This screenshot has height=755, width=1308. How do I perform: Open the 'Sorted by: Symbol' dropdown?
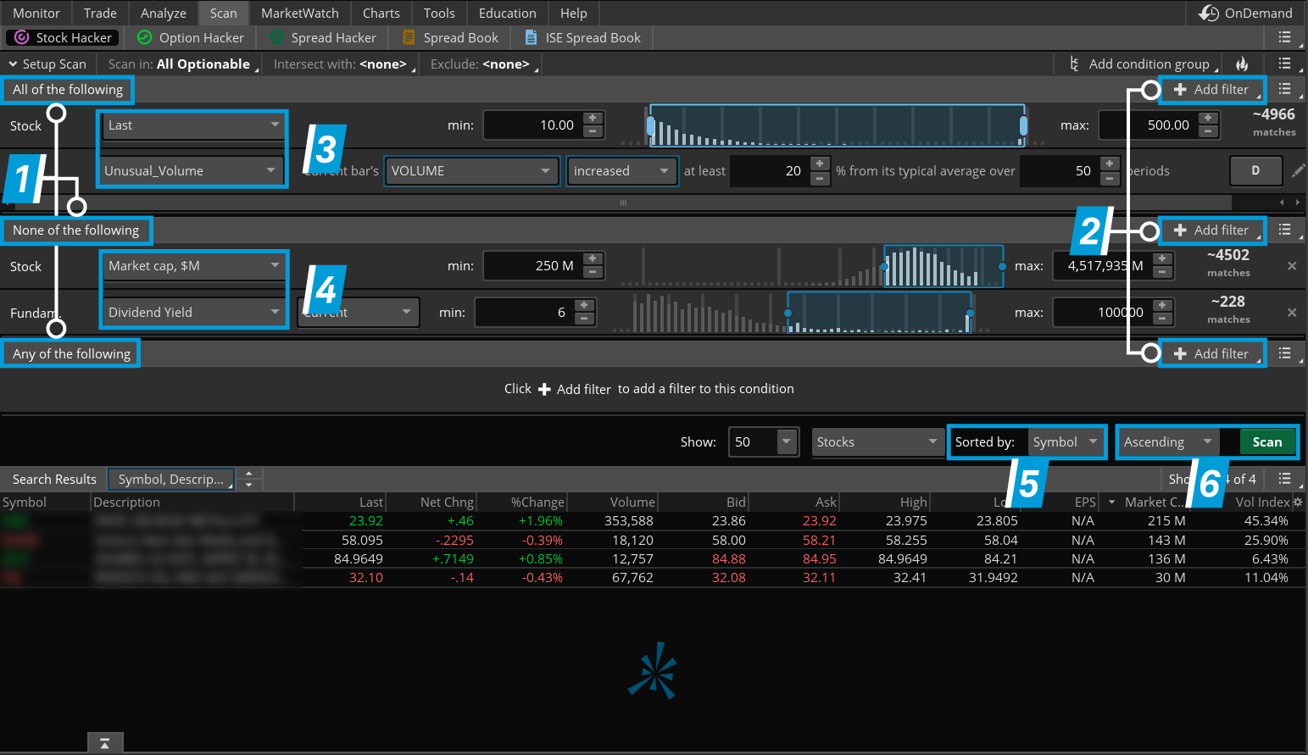coord(1066,441)
